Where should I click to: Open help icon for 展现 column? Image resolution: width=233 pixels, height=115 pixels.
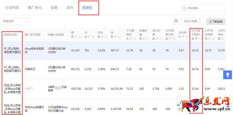coord(79,37)
